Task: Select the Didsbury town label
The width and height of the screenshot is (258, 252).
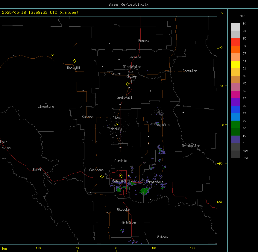Action: pos(115,129)
